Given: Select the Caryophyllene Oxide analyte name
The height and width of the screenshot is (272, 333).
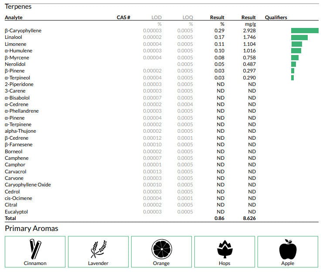Looking at the screenshot, I should tap(27, 185).
